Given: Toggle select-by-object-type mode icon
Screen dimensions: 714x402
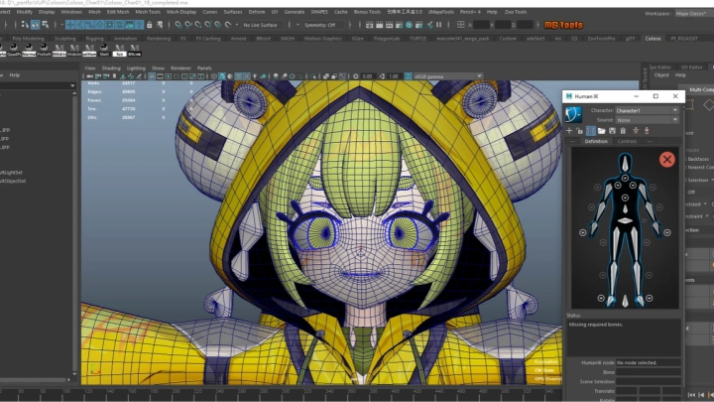Looking at the screenshot, I should click(35, 25).
